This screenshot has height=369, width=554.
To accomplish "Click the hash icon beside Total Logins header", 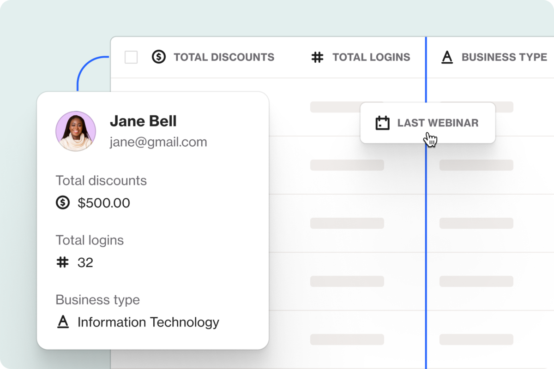I will click(x=318, y=57).
